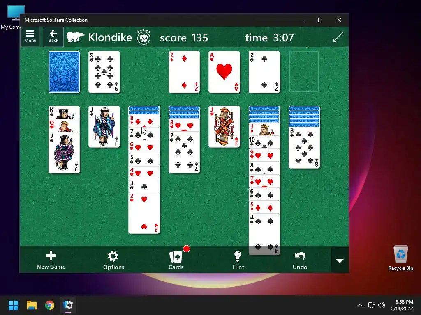Launch Chrome from the taskbar
This screenshot has width=421, height=315.
click(x=50, y=305)
